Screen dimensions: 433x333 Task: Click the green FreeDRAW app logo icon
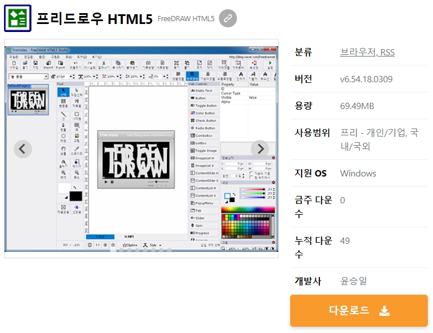pyautogui.click(x=18, y=18)
